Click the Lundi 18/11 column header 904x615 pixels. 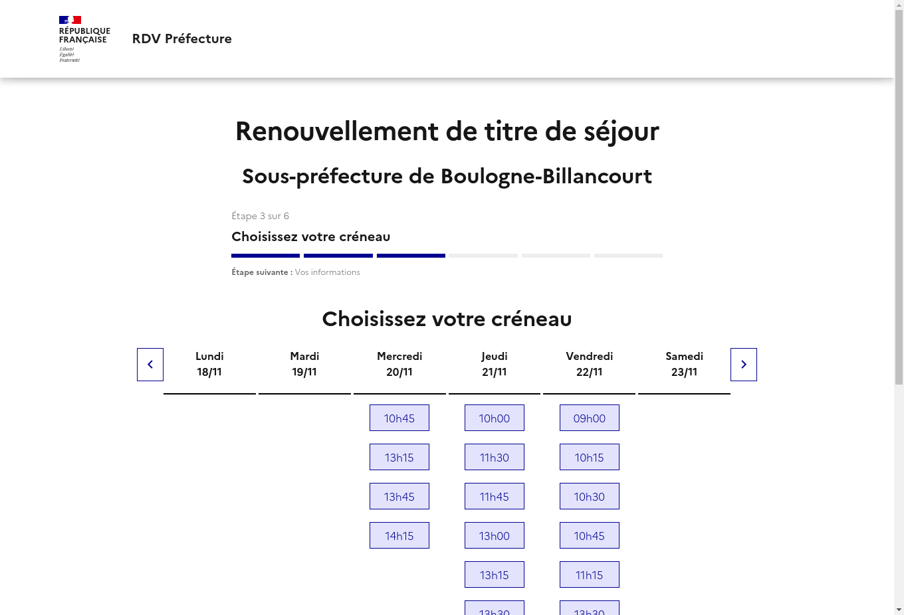click(209, 364)
